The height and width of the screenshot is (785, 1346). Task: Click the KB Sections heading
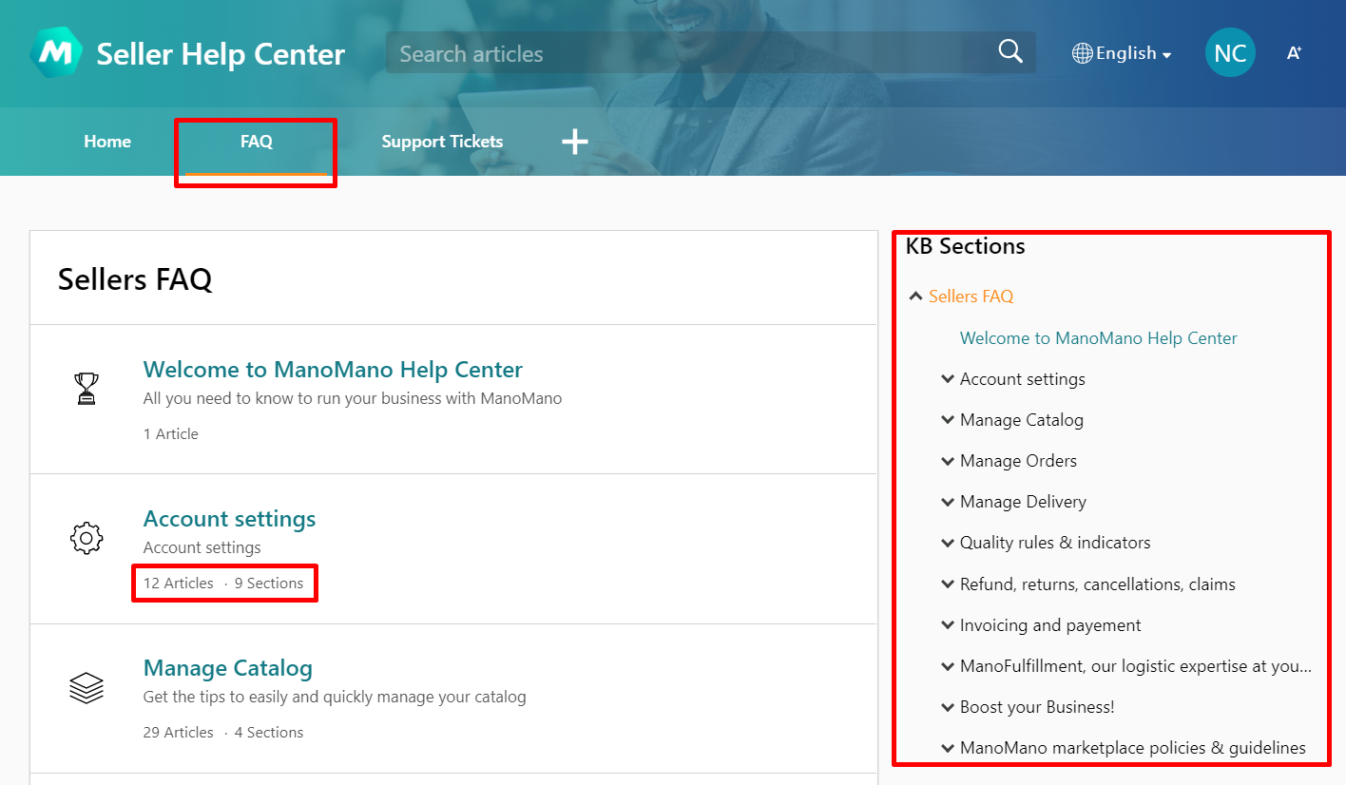(965, 246)
